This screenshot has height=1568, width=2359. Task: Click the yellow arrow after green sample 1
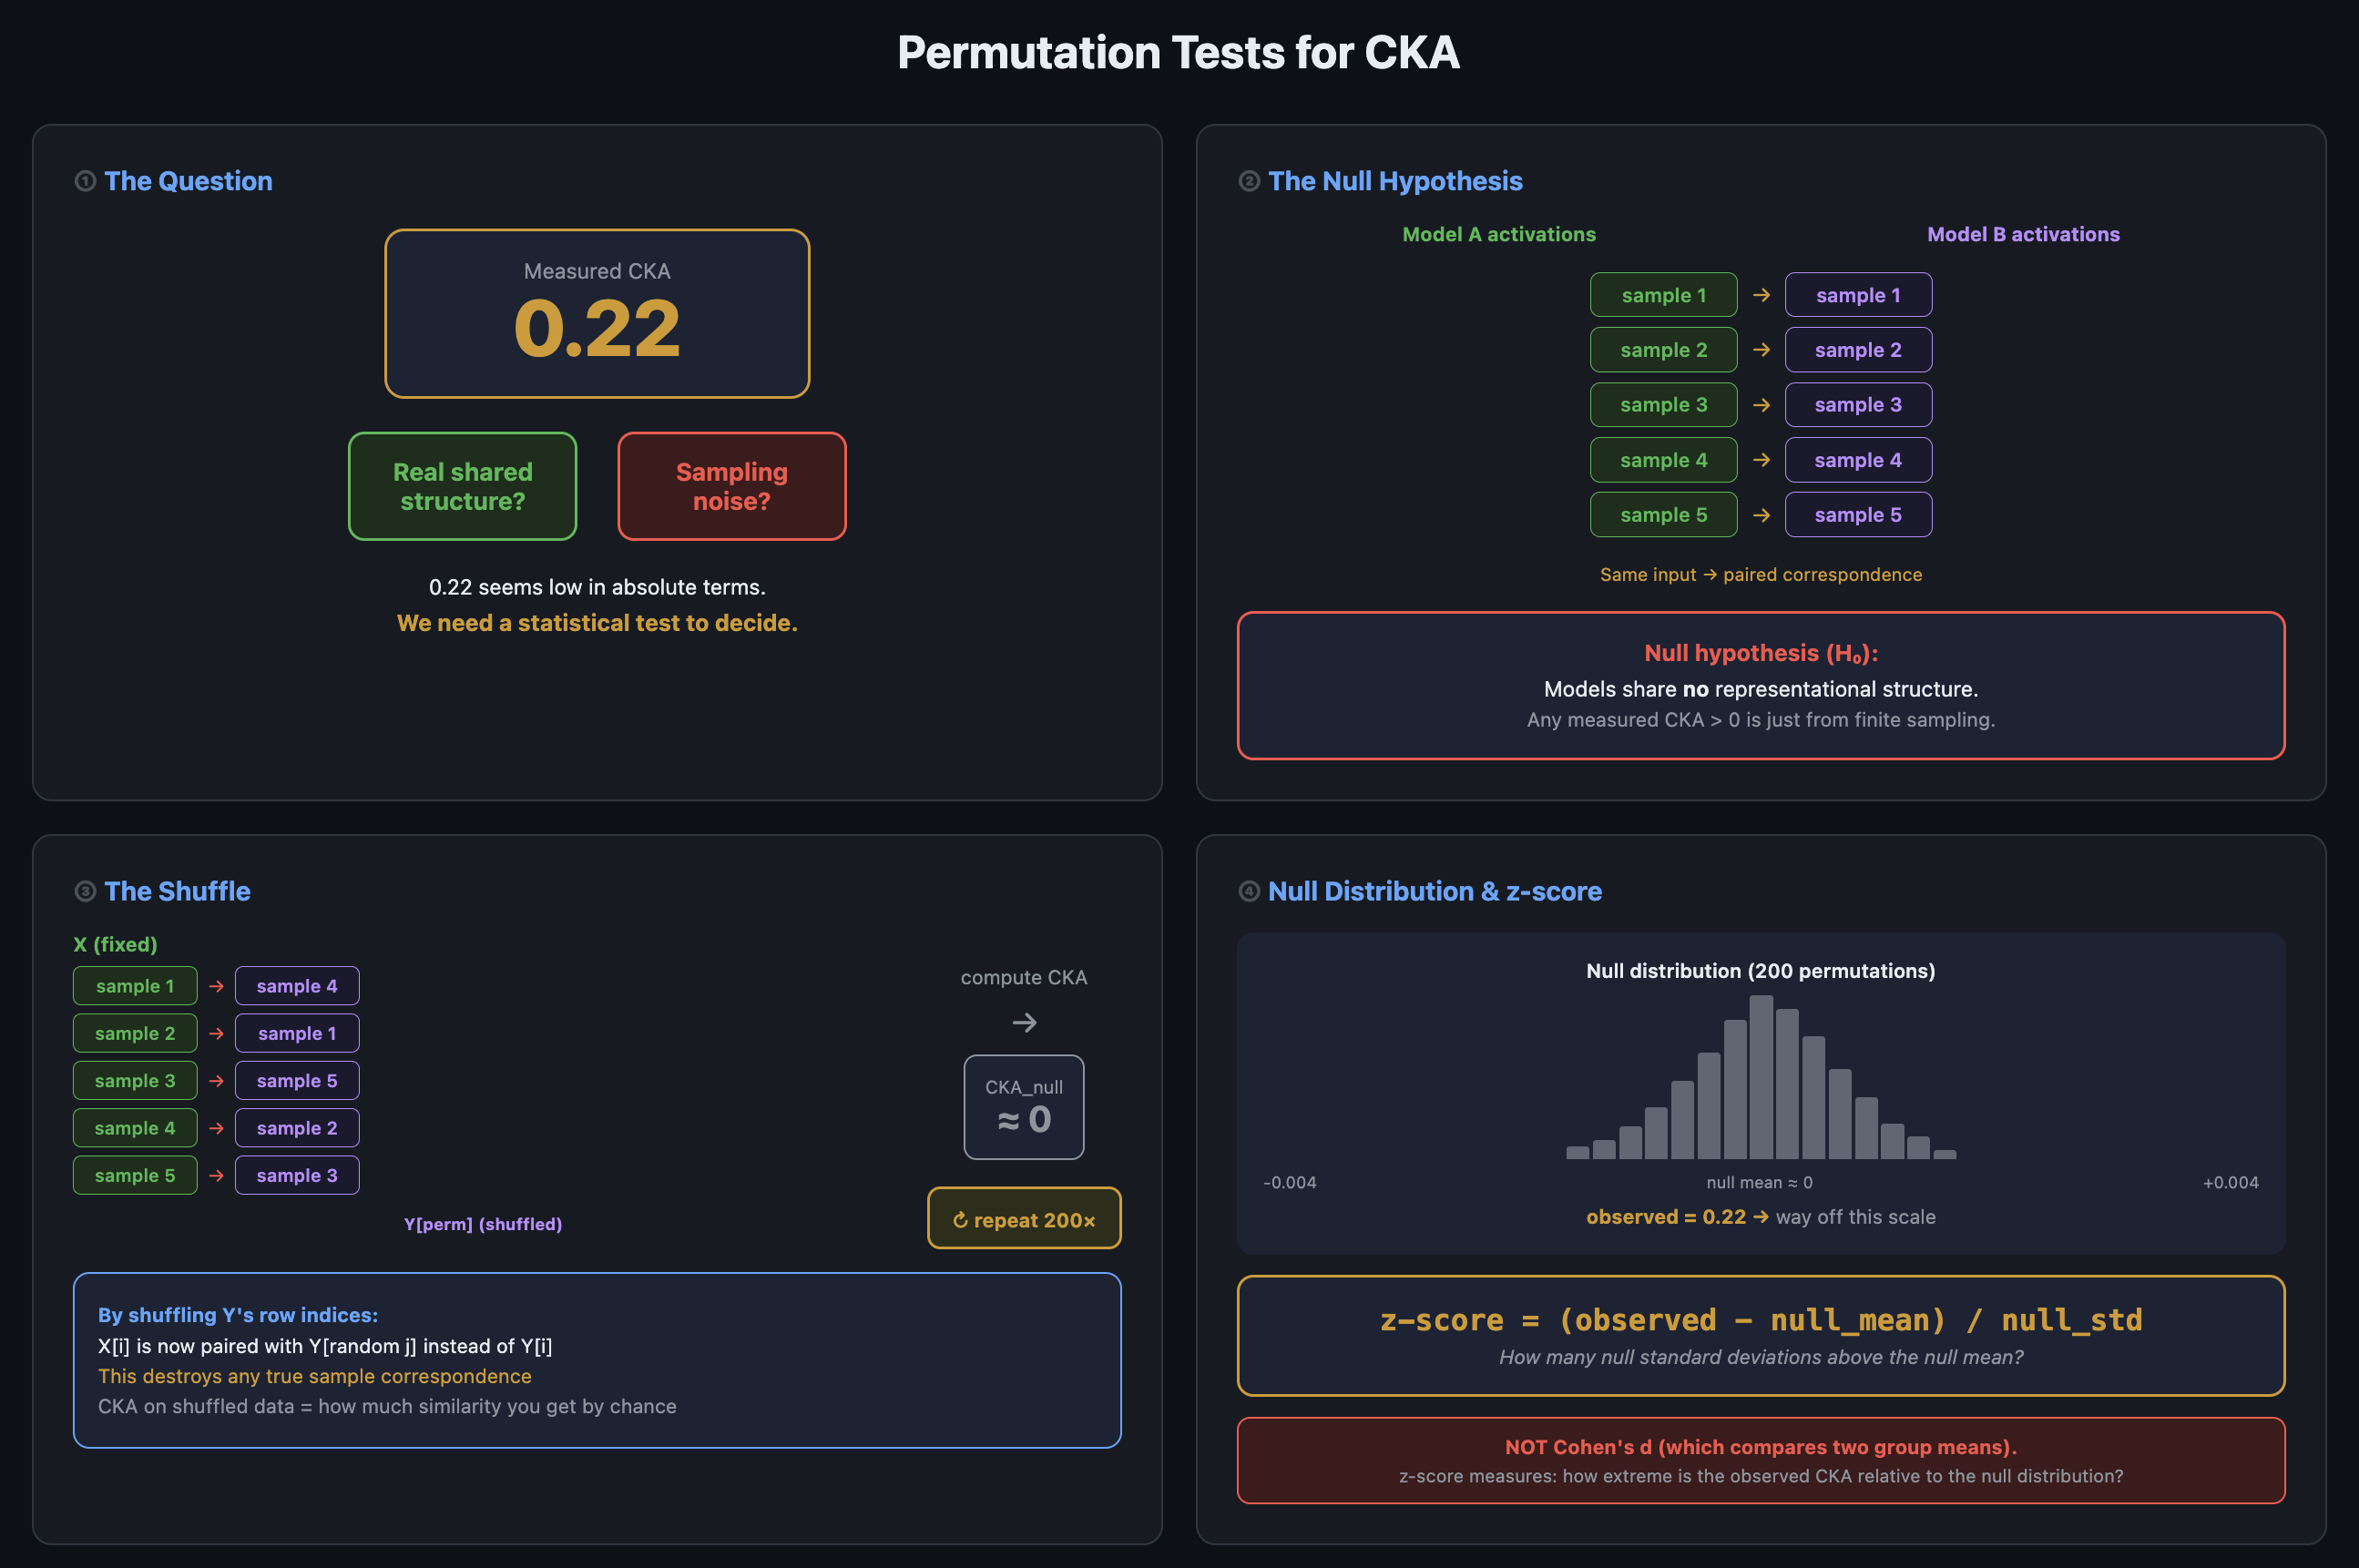click(1762, 295)
